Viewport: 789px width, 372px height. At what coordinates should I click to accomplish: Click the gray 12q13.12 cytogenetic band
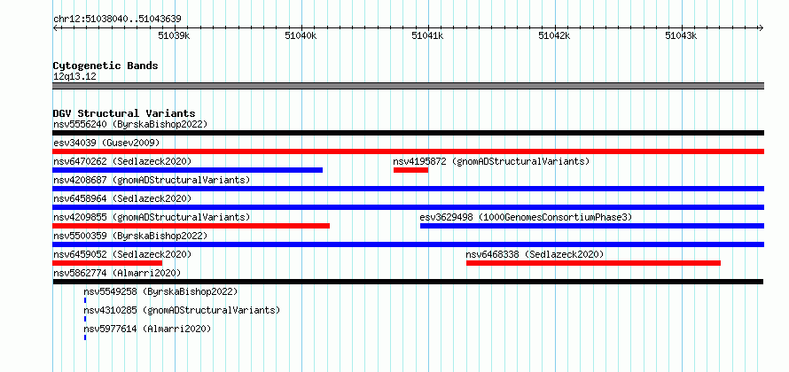(408, 86)
